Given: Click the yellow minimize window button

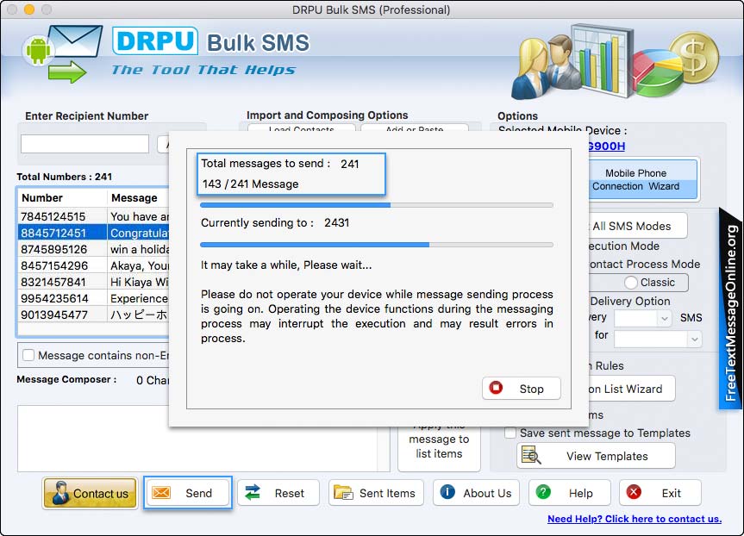Looking at the screenshot, I should coord(29,9).
